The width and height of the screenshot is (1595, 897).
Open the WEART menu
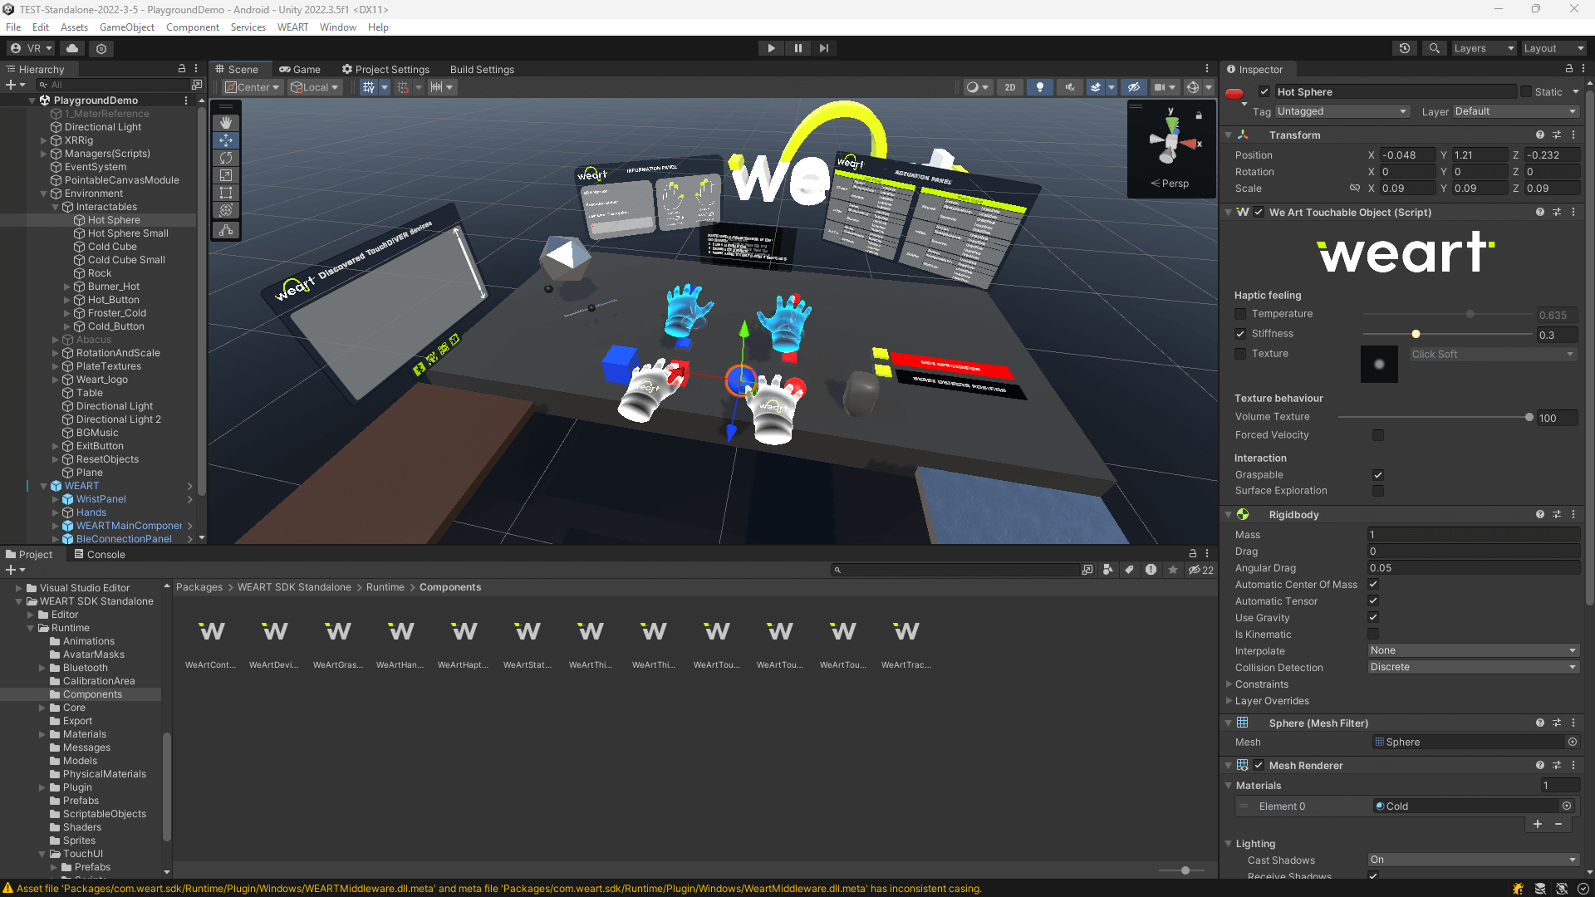tap(292, 27)
